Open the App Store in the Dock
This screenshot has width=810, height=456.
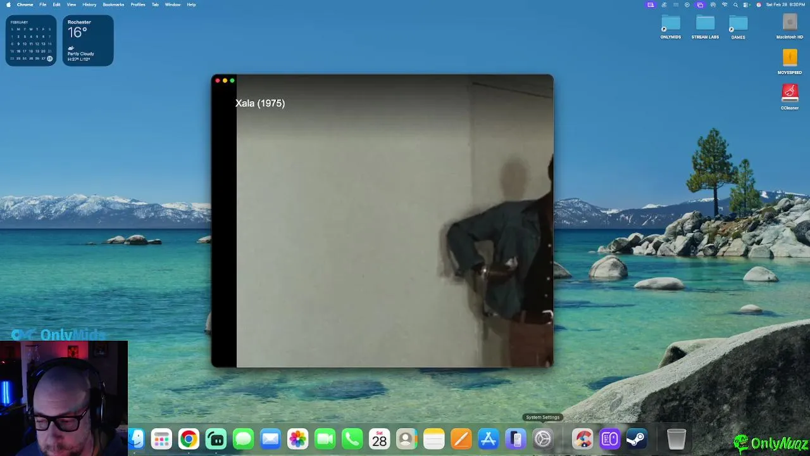(x=488, y=439)
